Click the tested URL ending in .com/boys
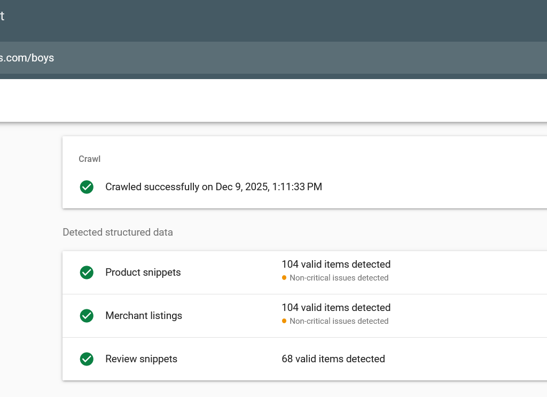The height and width of the screenshot is (397, 547). click(27, 58)
